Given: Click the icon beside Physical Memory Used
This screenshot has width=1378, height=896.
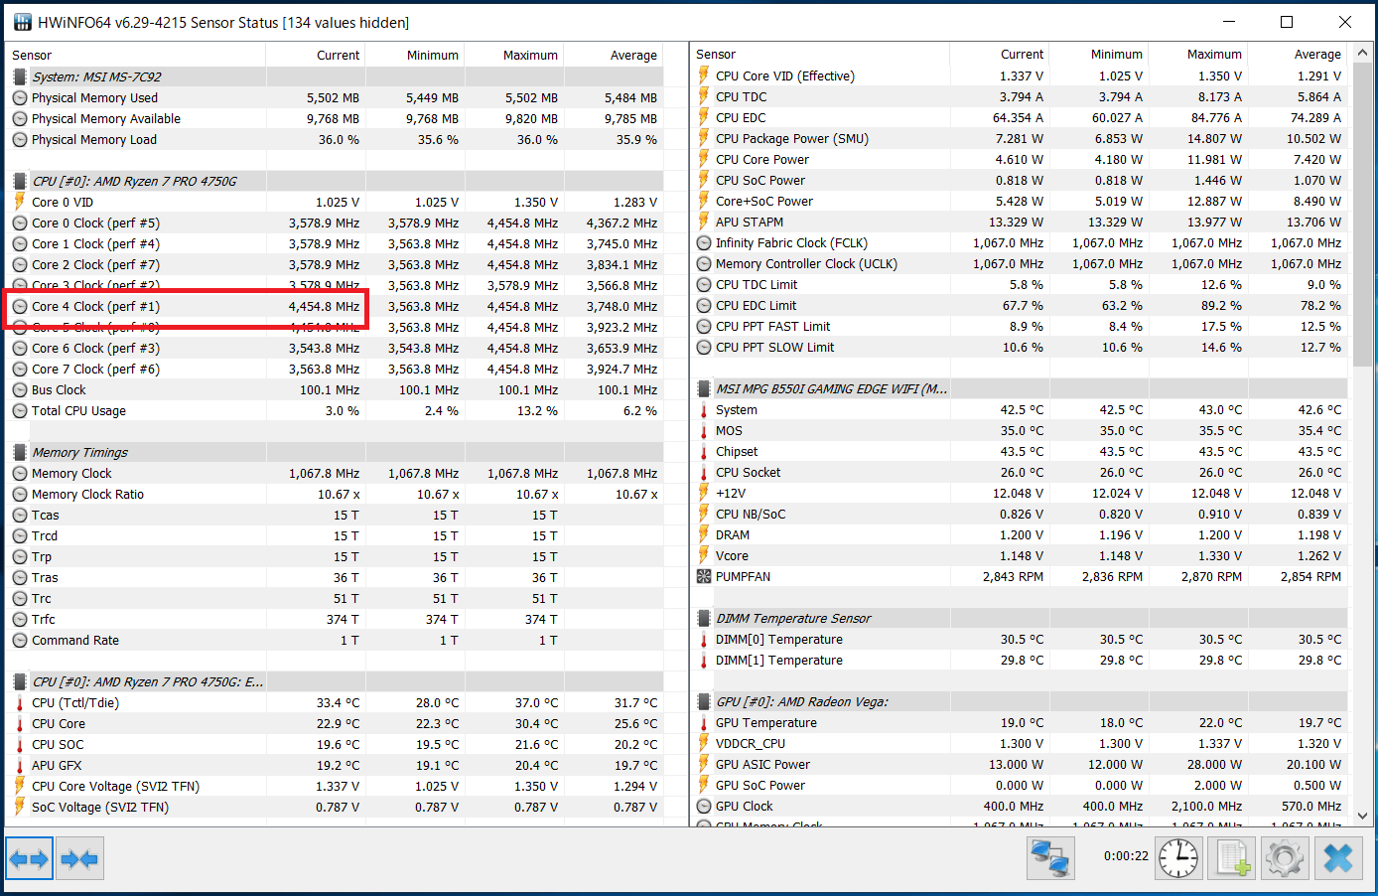Looking at the screenshot, I should pos(20,97).
